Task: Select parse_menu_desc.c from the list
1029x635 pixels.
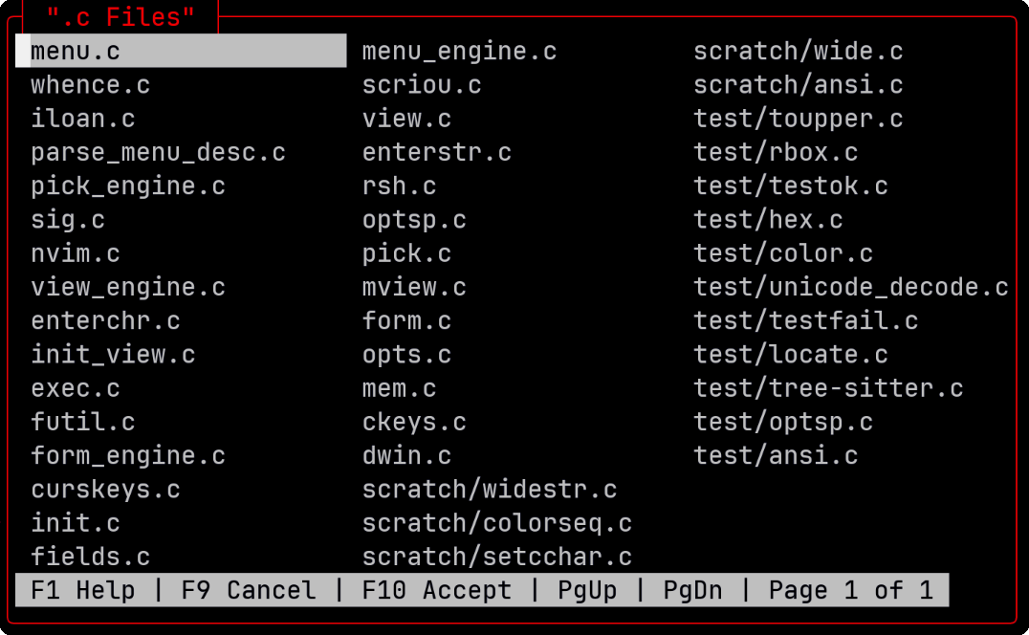Action: 158,153
